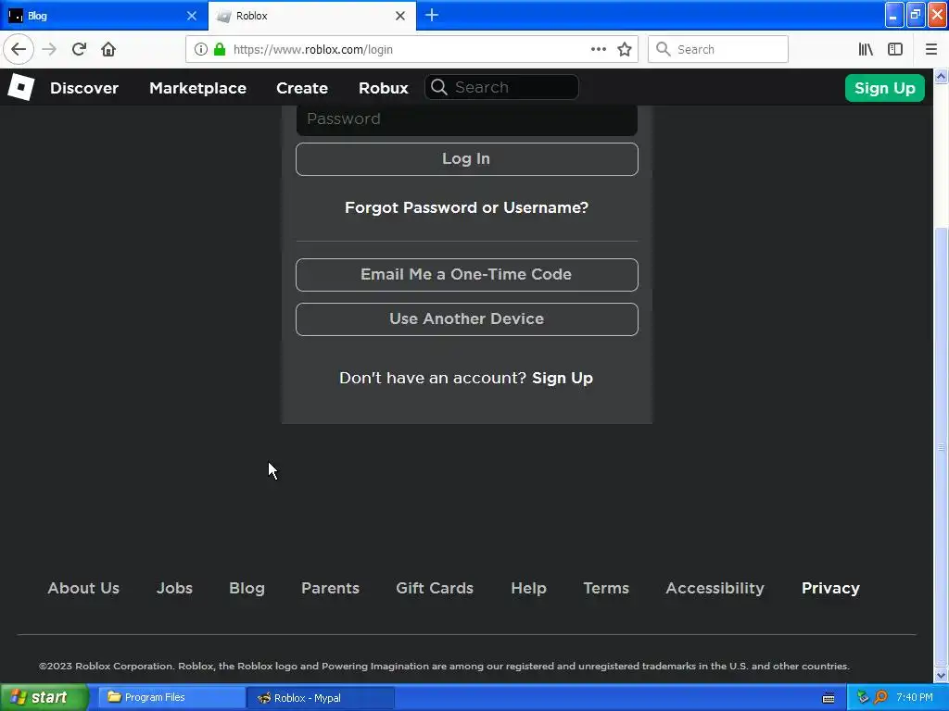Screen dimensions: 949x711
Task: Click the Log In button
Action: 467,159
